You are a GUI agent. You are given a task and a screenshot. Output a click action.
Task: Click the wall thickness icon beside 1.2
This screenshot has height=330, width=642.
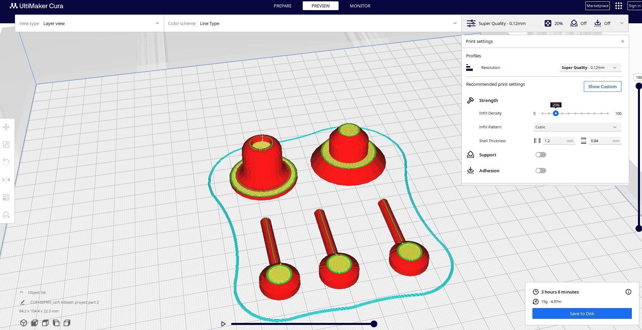(x=537, y=141)
